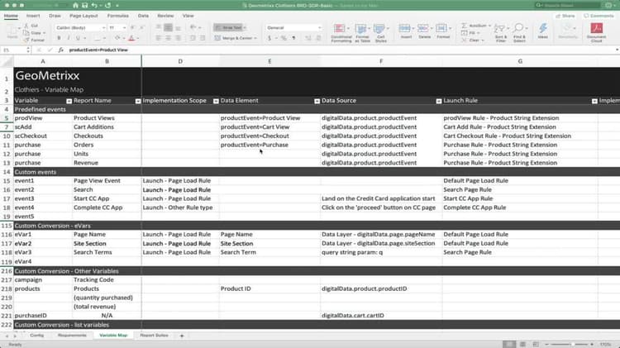
Task: Toggle Italic formatting
Action: pos(69,38)
